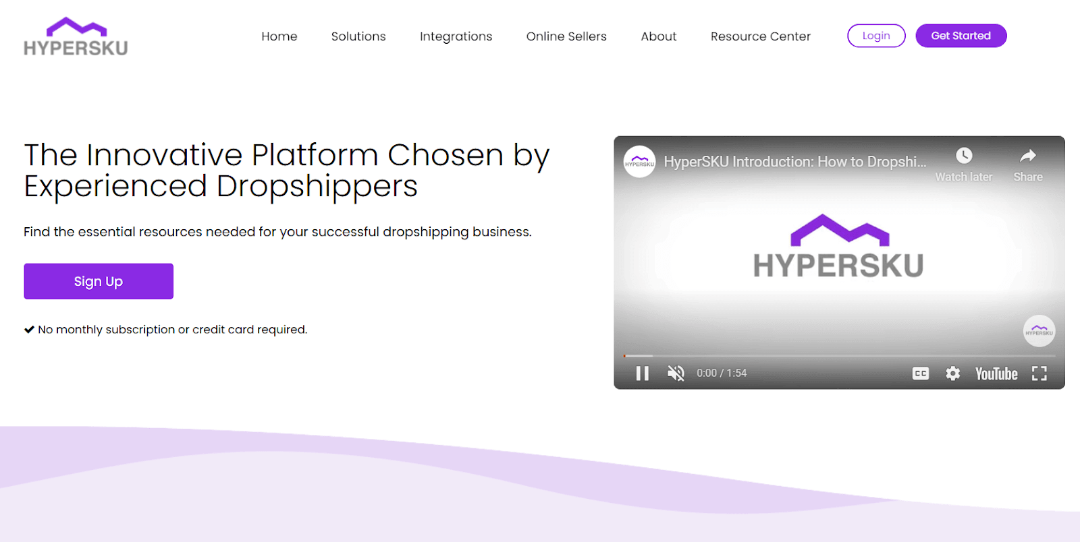Seek on the video progress bar
The image size is (1080, 542).
839,356
